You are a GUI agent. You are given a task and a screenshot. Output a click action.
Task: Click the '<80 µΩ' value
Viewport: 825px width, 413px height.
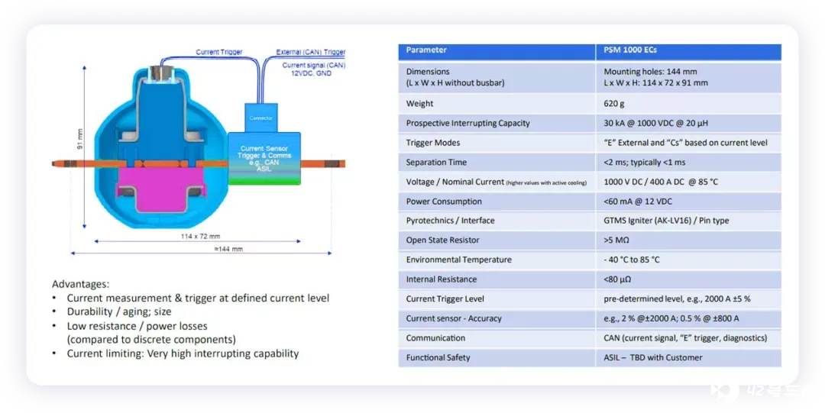pos(617,279)
